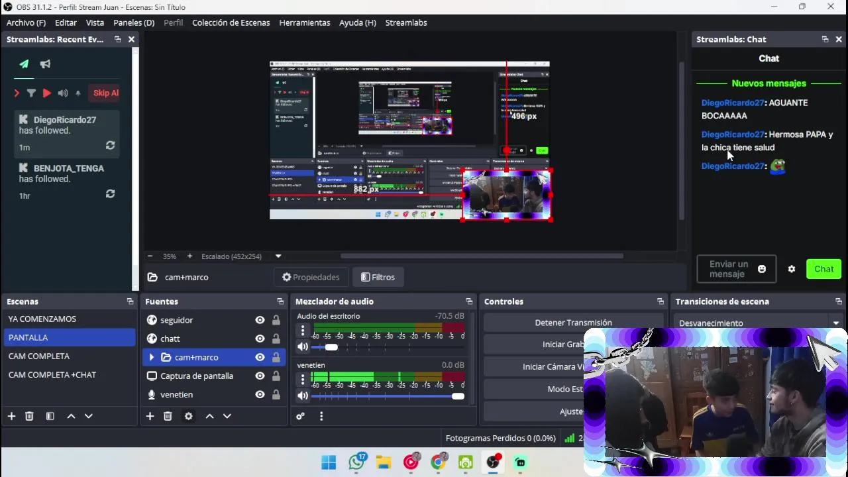The image size is (848, 477).
Task: Undock the Fuentes panel
Action: (280, 301)
